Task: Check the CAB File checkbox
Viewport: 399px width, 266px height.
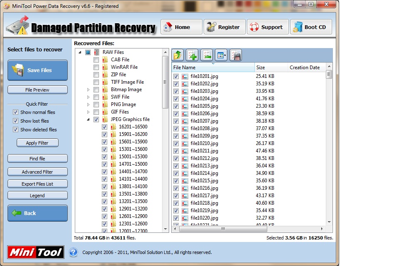Action: tap(96, 60)
